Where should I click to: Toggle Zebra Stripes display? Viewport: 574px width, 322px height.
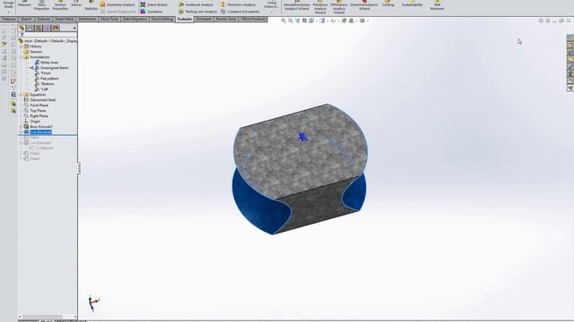pos(154,4)
